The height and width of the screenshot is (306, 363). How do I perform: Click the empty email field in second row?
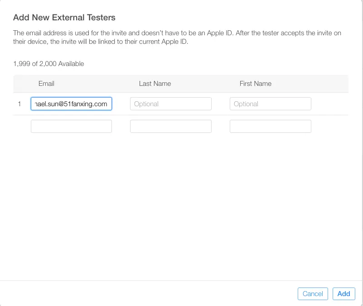pyautogui.click(x=71, y=126)
